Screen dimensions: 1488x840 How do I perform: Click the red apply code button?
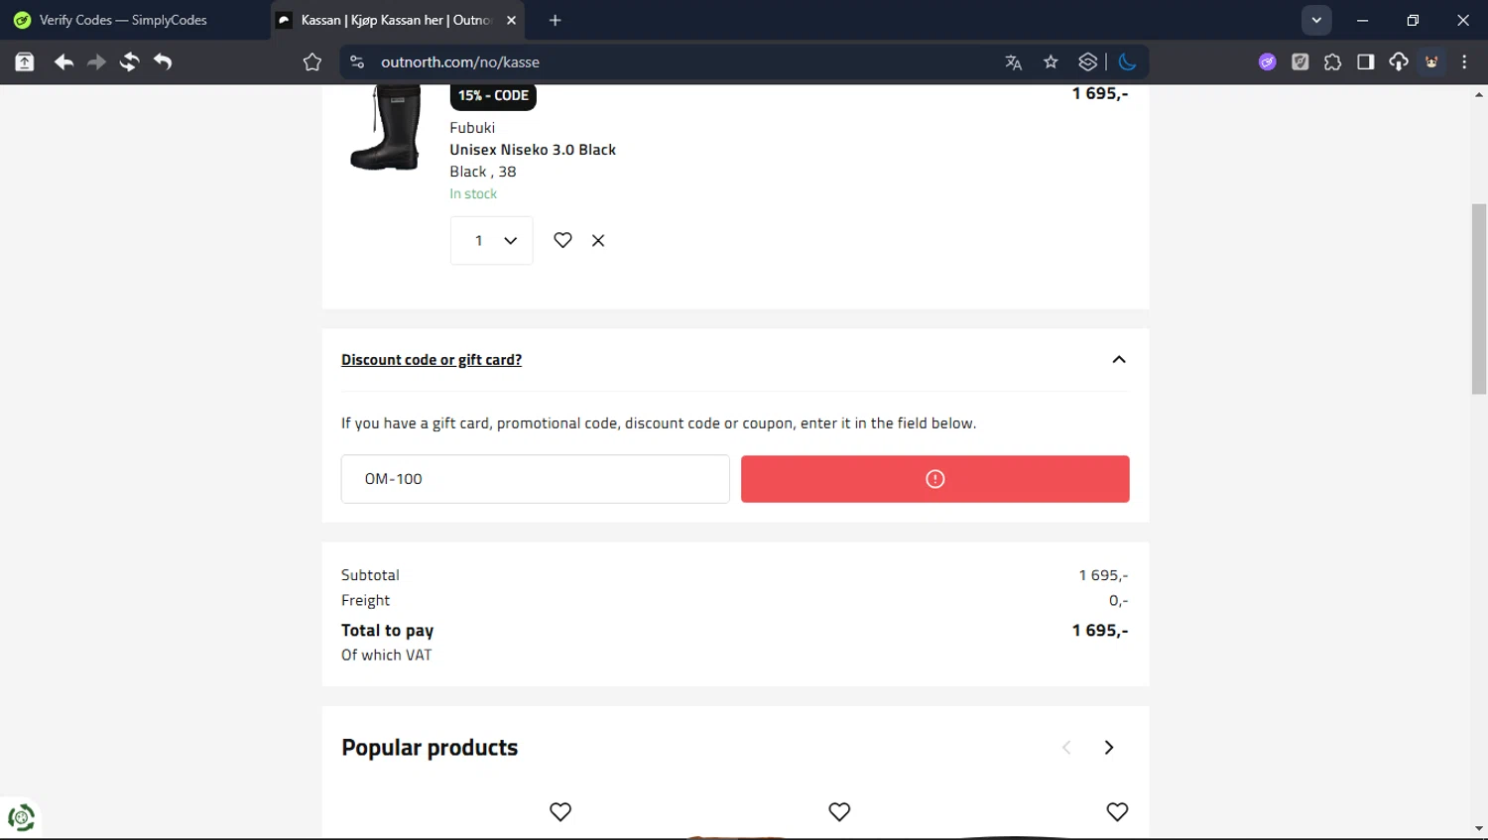click(934, 479)
